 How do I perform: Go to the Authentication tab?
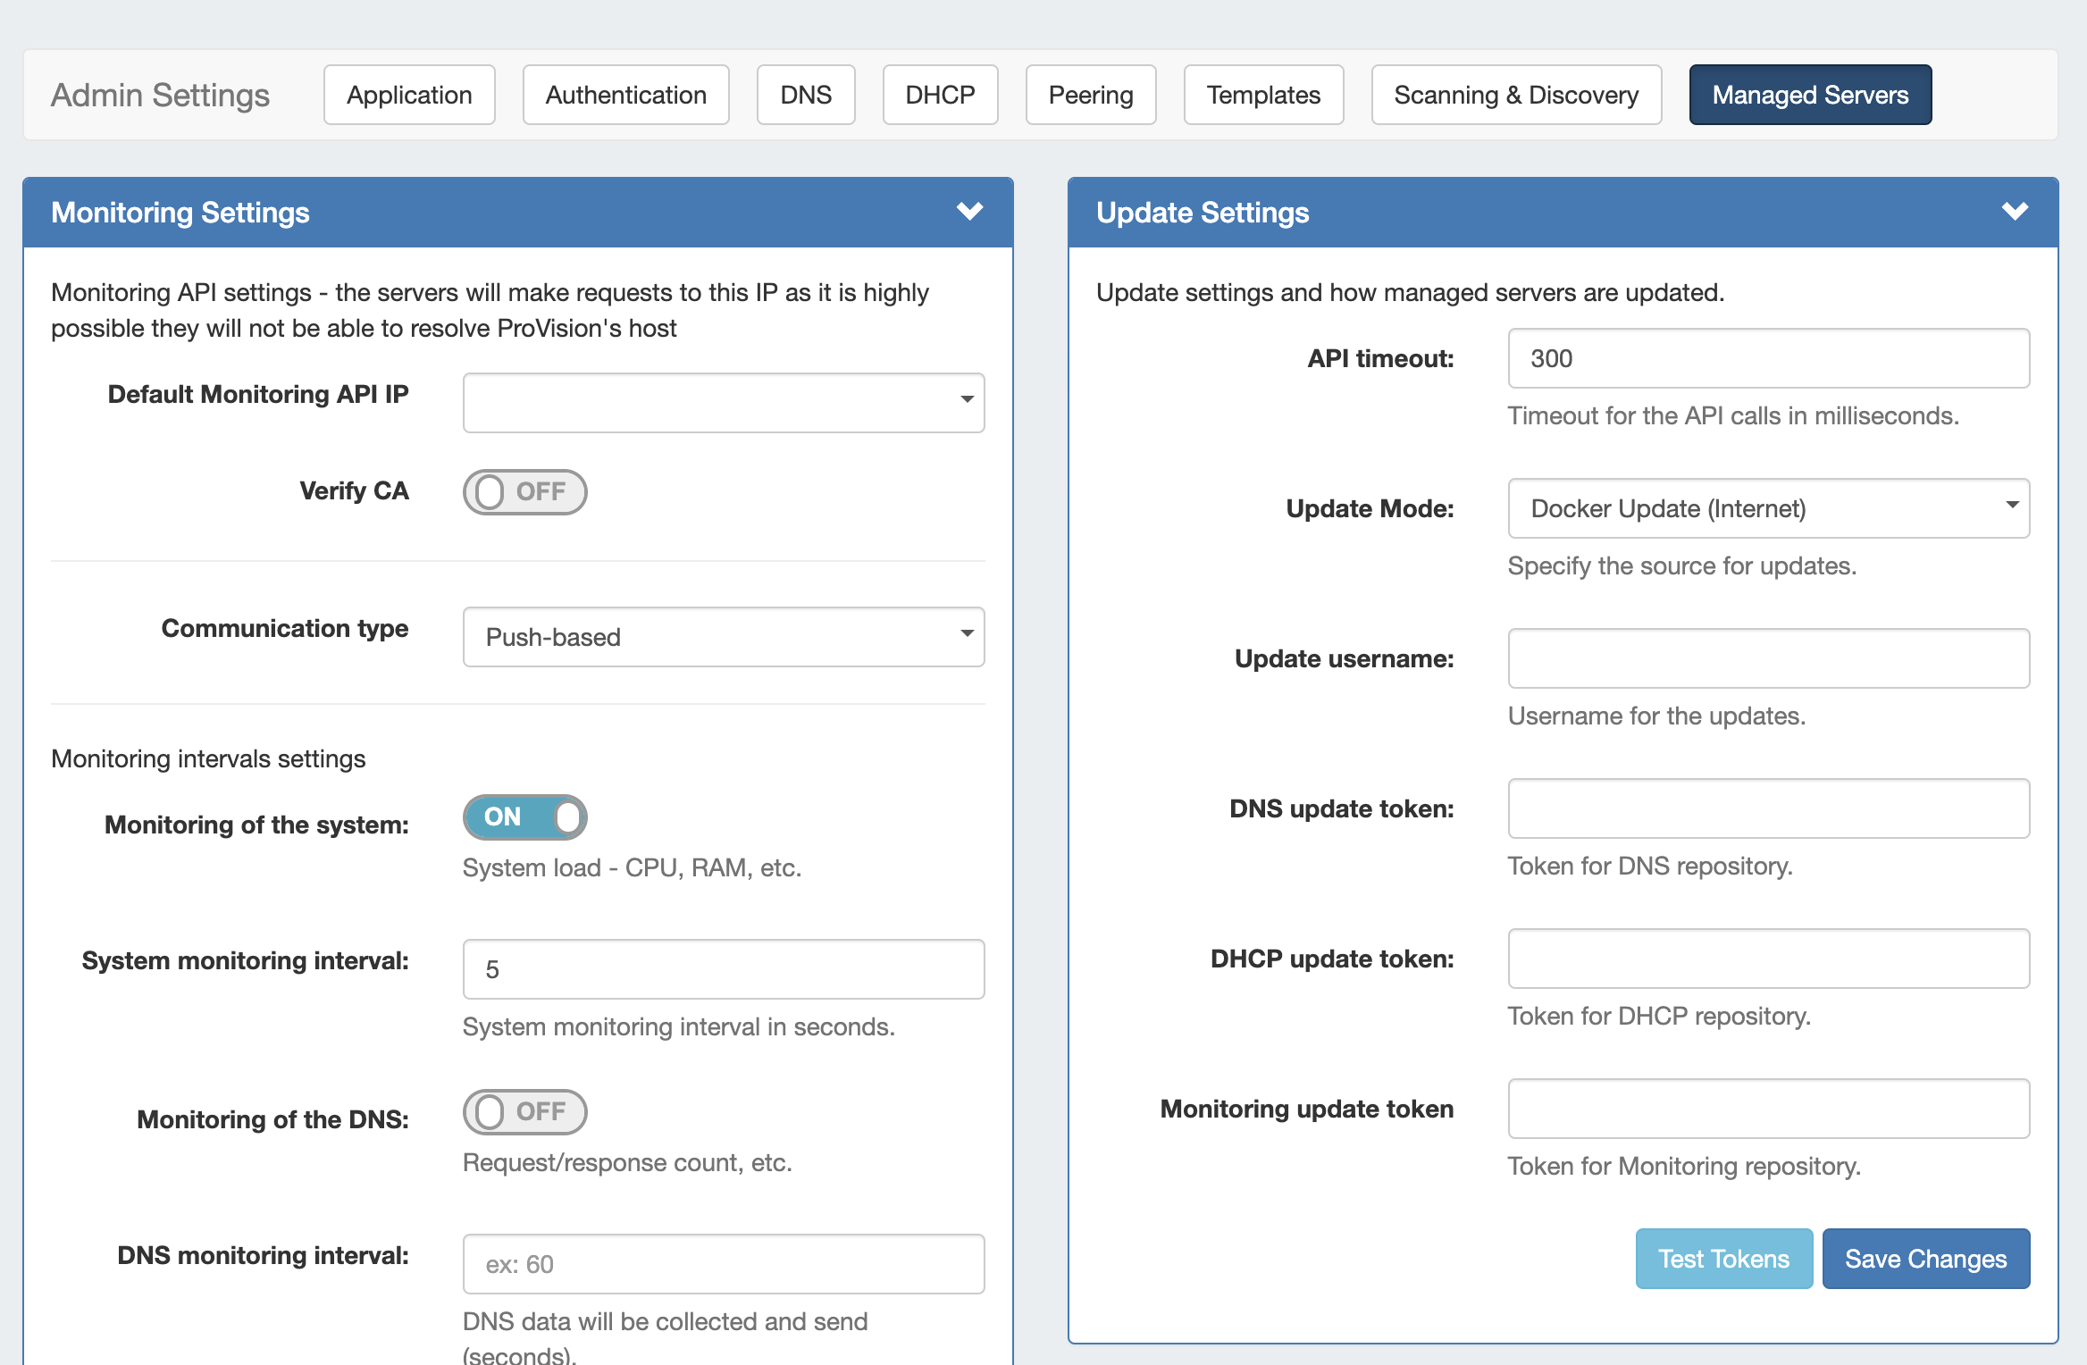pyautogui.click(x=625, y=95)
